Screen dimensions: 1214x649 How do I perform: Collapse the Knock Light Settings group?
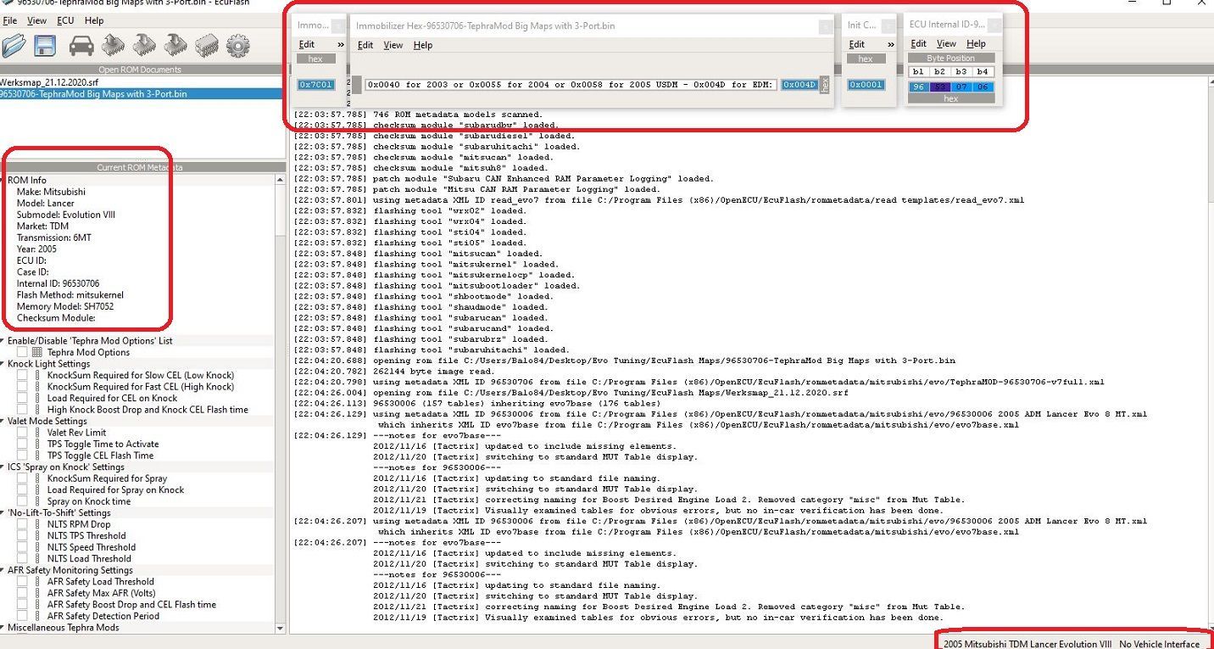pos(3,364)
